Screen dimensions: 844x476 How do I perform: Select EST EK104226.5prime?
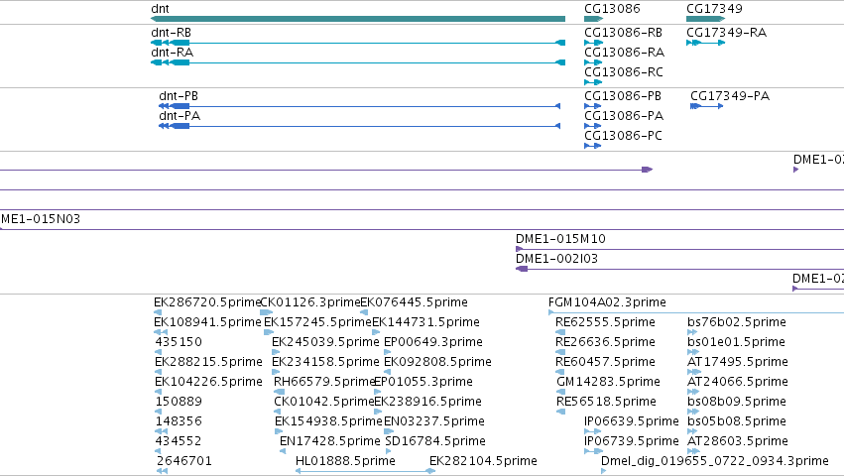click(x=208, y=382)
